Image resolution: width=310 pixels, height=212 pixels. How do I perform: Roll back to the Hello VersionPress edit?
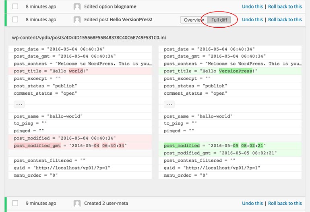[285, 20]
